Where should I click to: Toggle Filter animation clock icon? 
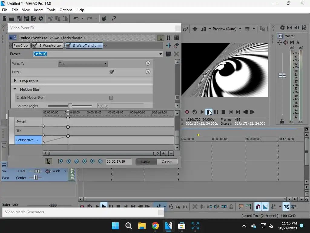coord(148,72)
